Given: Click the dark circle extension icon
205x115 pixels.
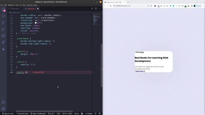Looking at the screenshot, I should (x=155, y=6).
